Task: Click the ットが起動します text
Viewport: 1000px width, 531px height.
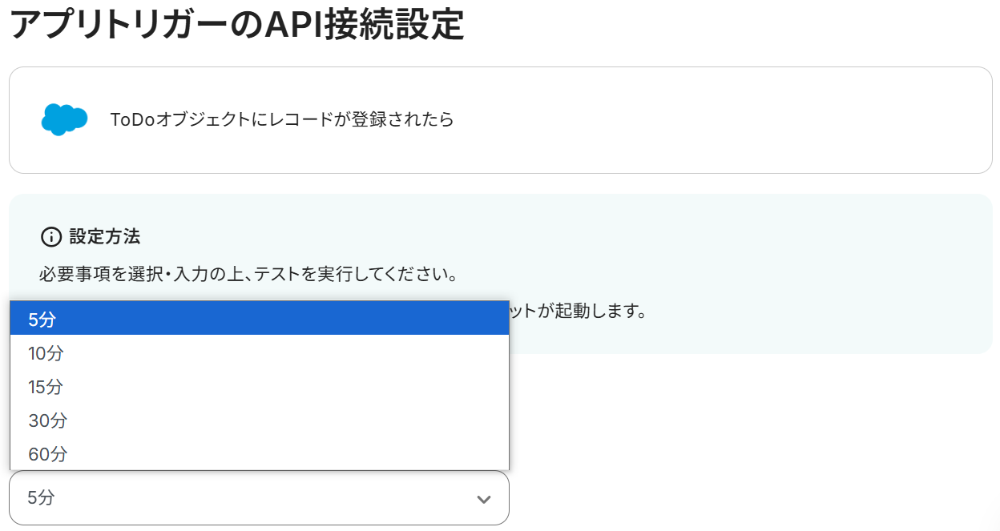Action: (x=578, y=311)
